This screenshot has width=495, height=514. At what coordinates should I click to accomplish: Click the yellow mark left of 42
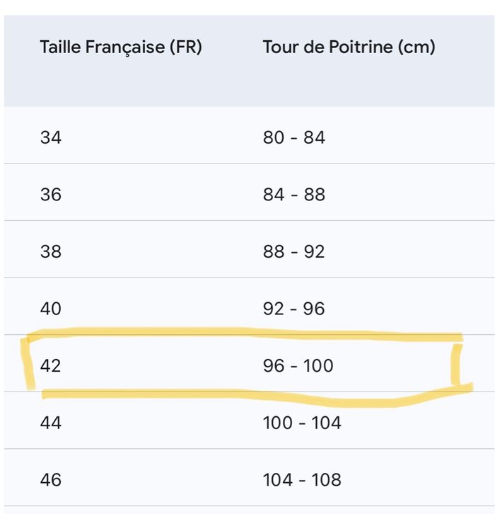pos(28,364)
